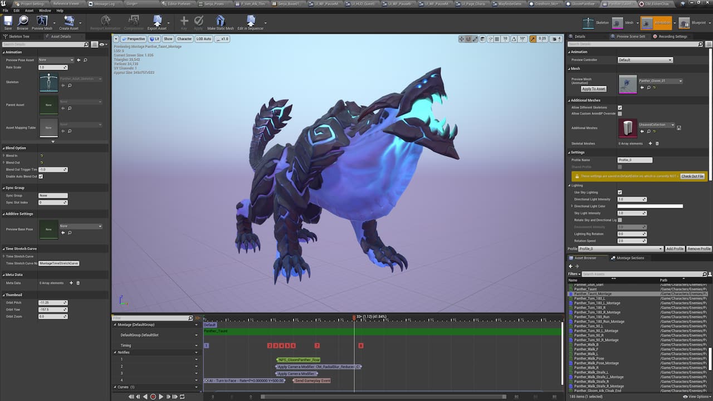Open the File menu
The height and width of the screenshot is (401, 713).
(6, 11)
